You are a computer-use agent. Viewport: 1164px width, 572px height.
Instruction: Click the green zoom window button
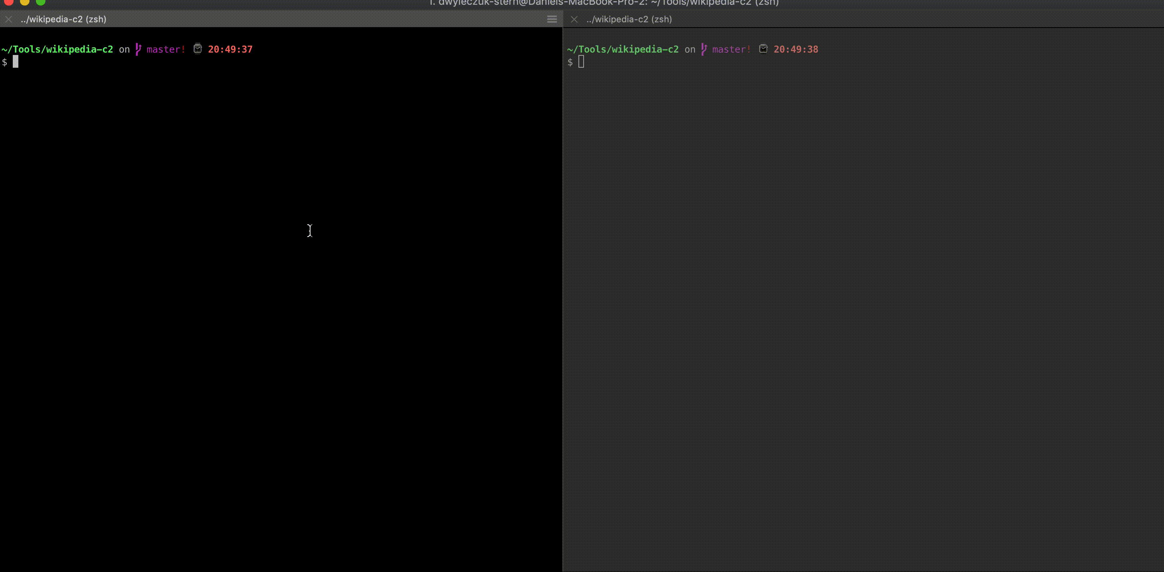(x=41, y=2)
